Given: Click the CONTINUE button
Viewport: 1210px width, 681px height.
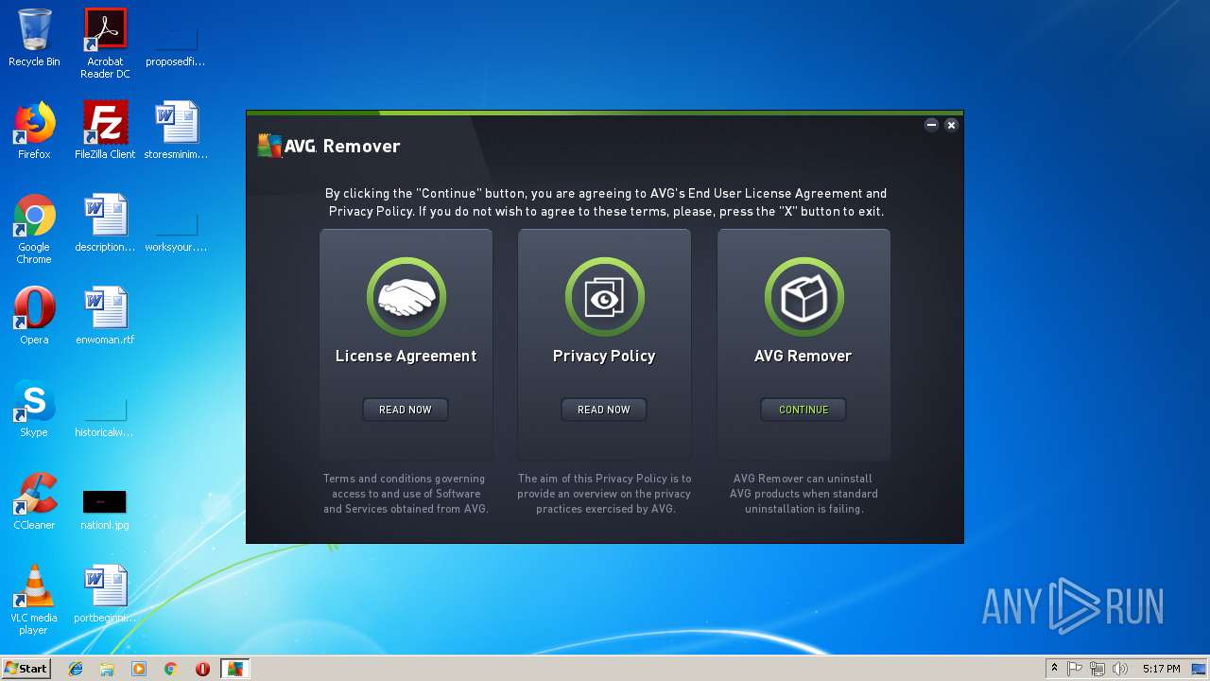Looking at the screenshot, I should click(804, 410).
